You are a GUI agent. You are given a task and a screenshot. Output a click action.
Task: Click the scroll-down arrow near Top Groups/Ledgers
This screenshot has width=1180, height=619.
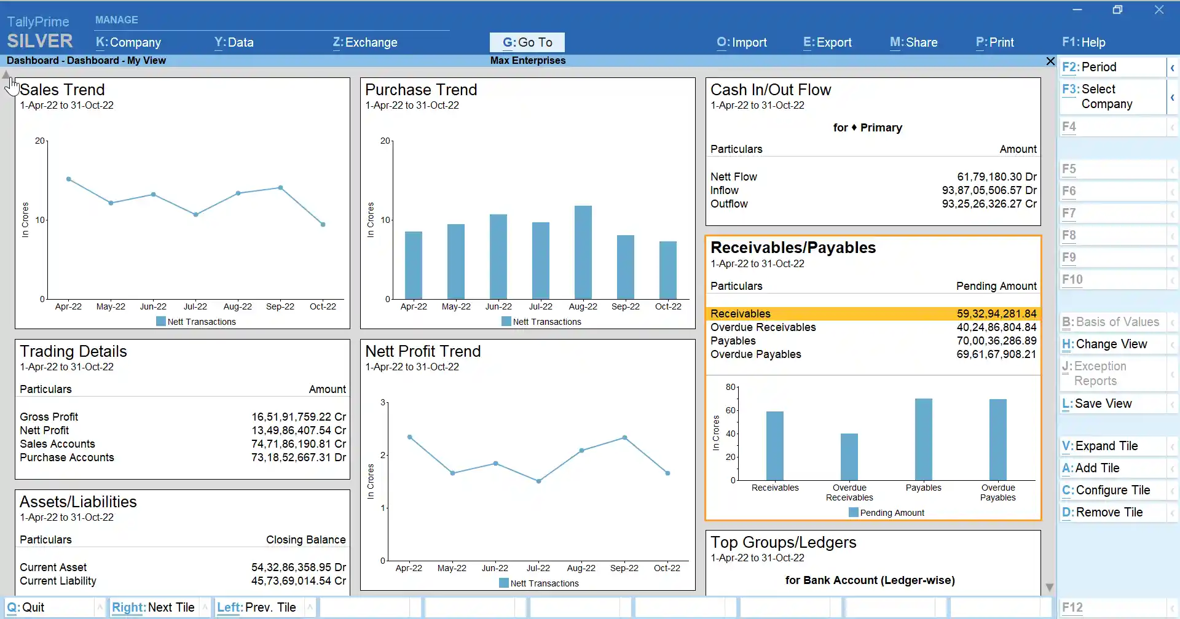tap(1049, 587)
